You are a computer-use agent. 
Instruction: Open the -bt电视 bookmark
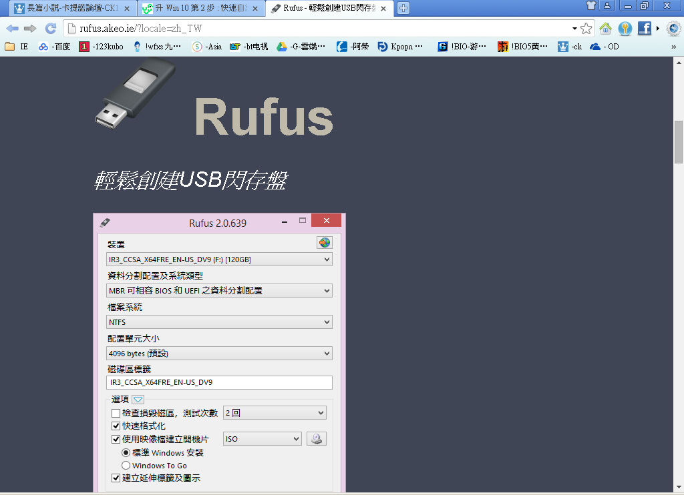tap(248, 47)
